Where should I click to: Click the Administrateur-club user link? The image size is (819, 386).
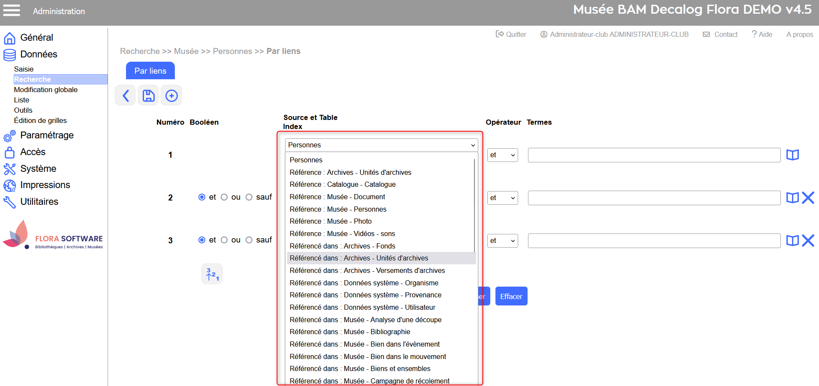tap(614, 34)
